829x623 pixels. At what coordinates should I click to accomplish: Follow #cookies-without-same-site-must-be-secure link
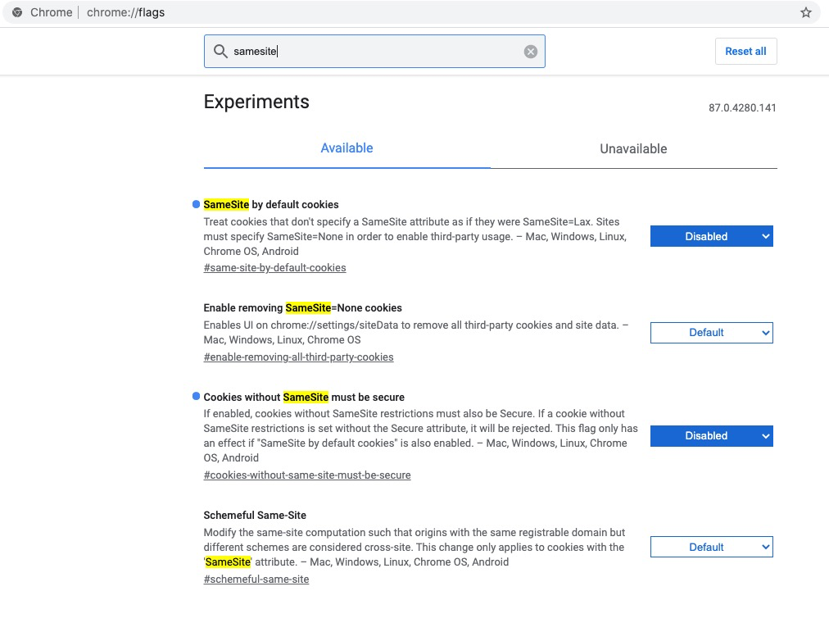click(x=307, y=475)
